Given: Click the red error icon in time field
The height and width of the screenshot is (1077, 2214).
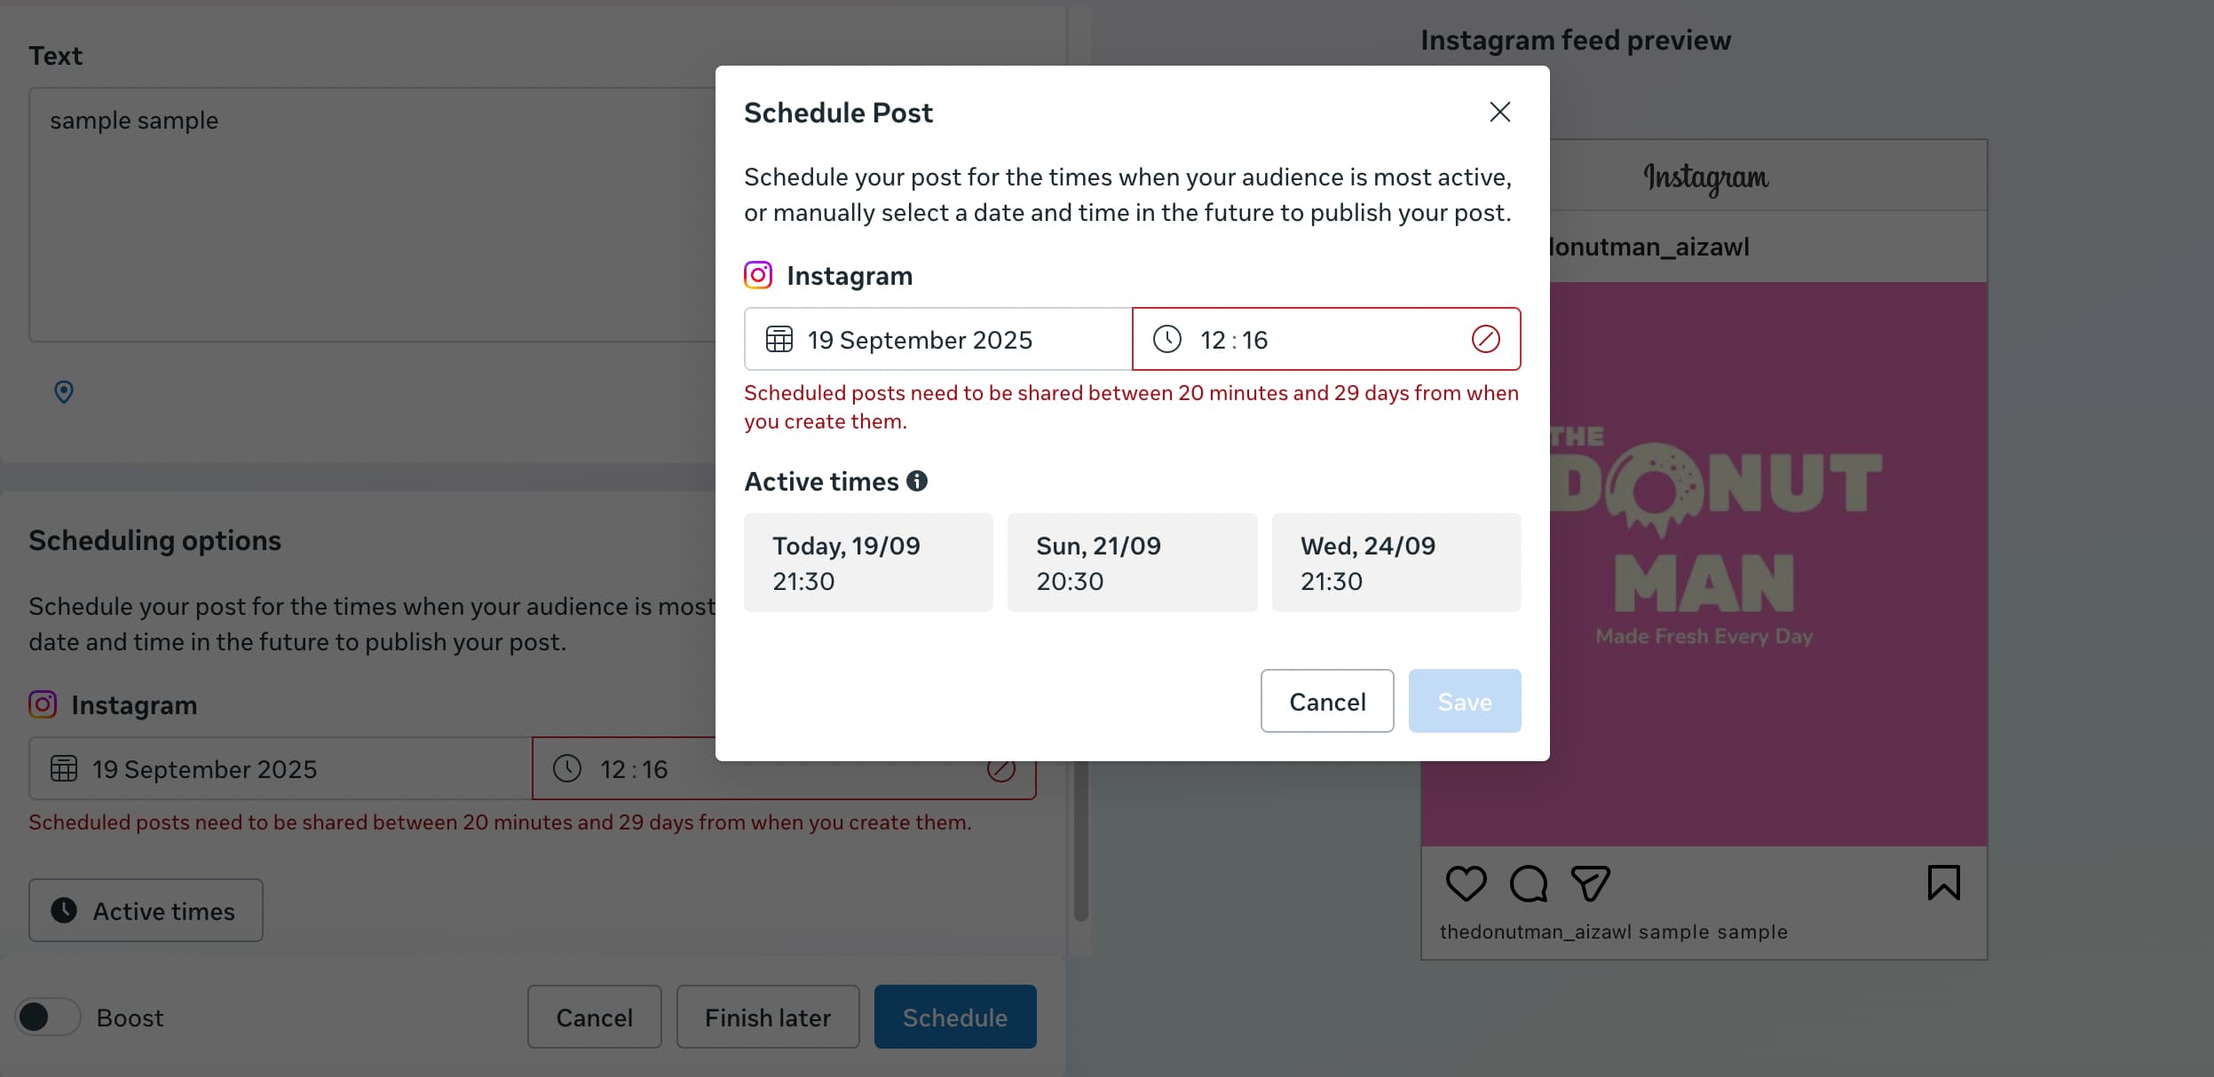Looking at the screenshot, I should tap(1485, 339).
